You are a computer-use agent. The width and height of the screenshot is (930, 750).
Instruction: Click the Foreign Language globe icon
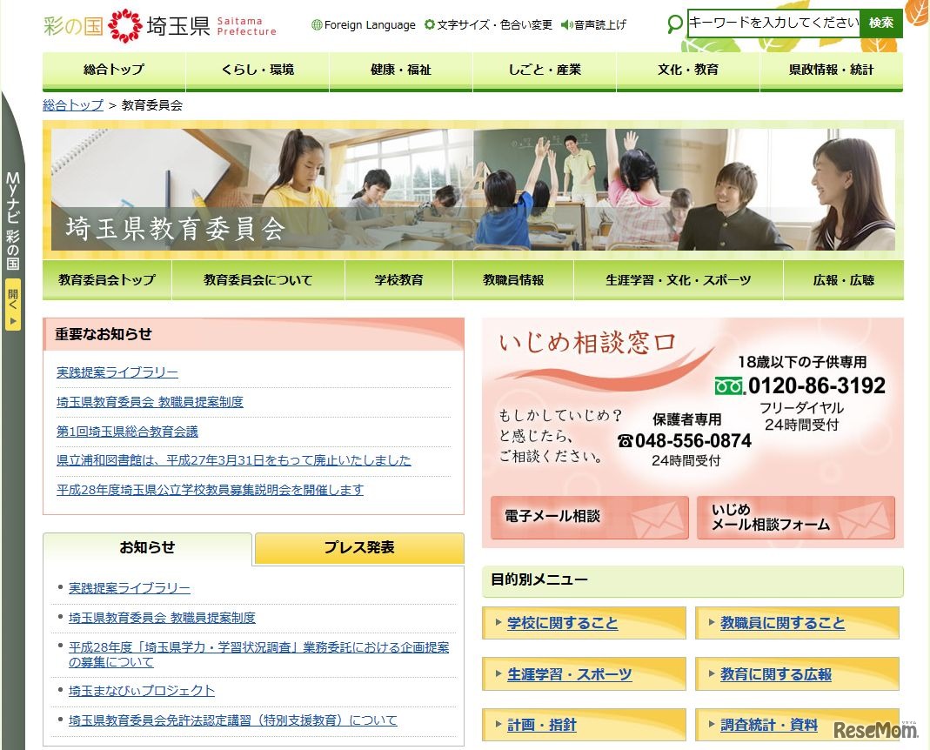point(318,25)
